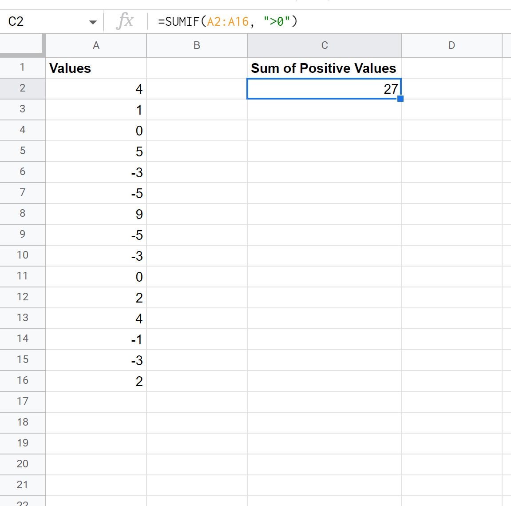Select row 2 header
Image resolution: width=511 pixels, height=506 pixels.
coord(23,89)
